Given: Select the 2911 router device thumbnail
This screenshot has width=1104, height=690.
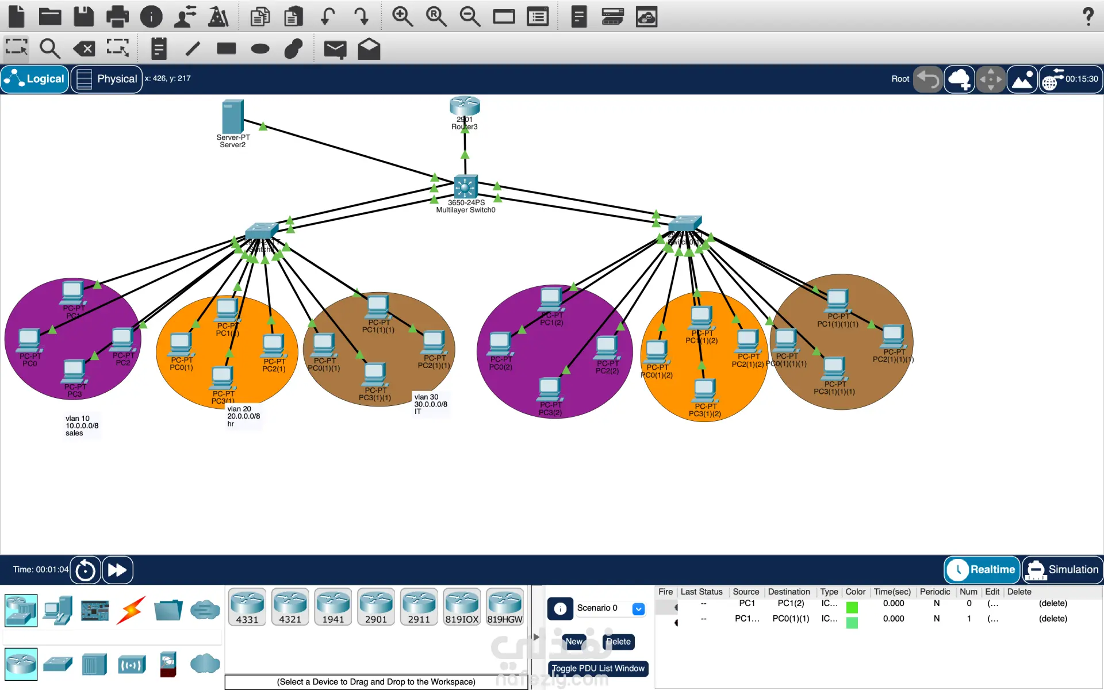Looking at the screenshot, I should click(419, 607).
